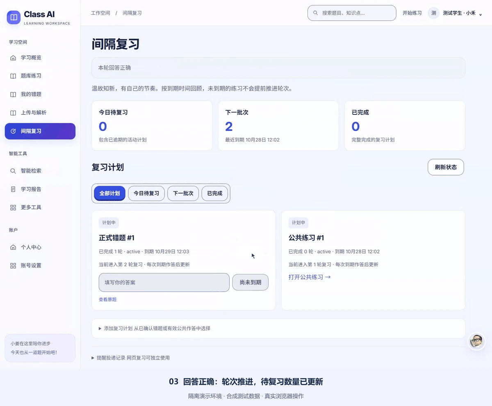Open 我的错题 in the sidebar
This screenshot has width=492, height=406.
point(40,94)
